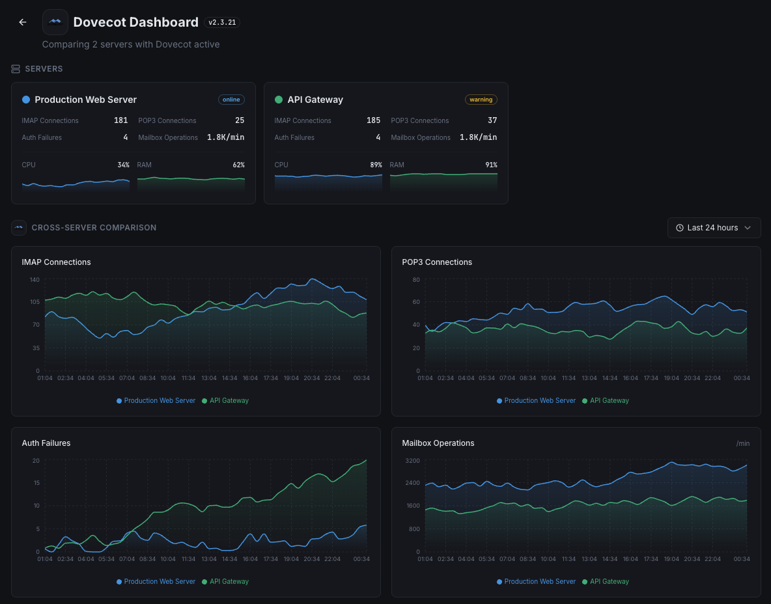
Task: Click the clock icon in time selector
Action: pos(680,228)
